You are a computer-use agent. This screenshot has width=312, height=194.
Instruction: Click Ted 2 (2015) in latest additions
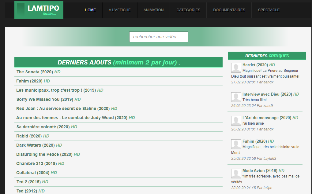point(28,182)
